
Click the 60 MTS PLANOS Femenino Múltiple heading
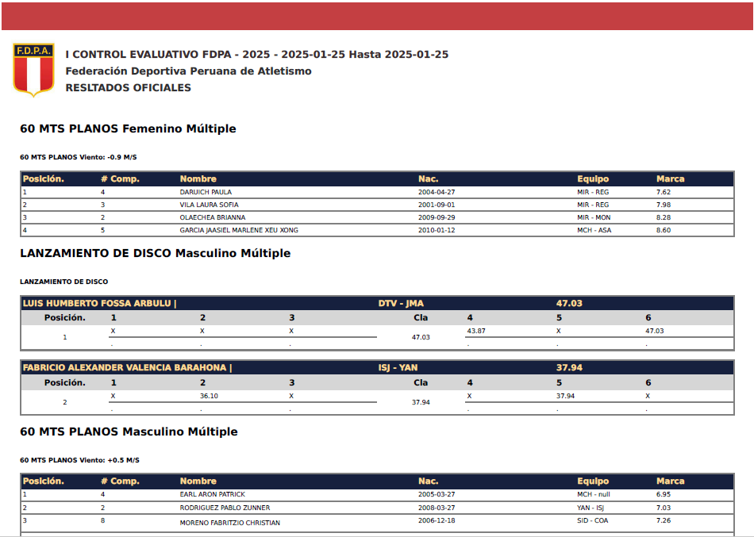128,128
